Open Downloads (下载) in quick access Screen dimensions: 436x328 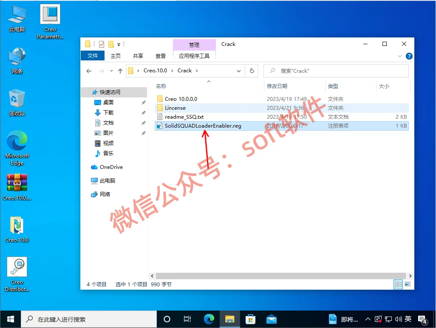[x=108, y=112]
